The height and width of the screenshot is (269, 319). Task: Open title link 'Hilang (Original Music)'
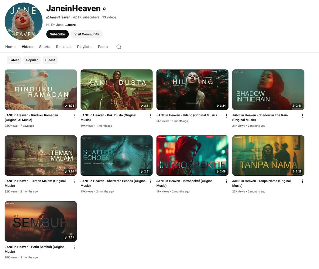pyautogui.click(x=187, y=115)
